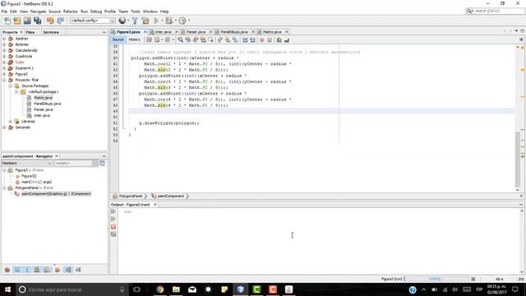Open the Navigate menu
This screenshot has height=296, width=526.
pos(39,12)
